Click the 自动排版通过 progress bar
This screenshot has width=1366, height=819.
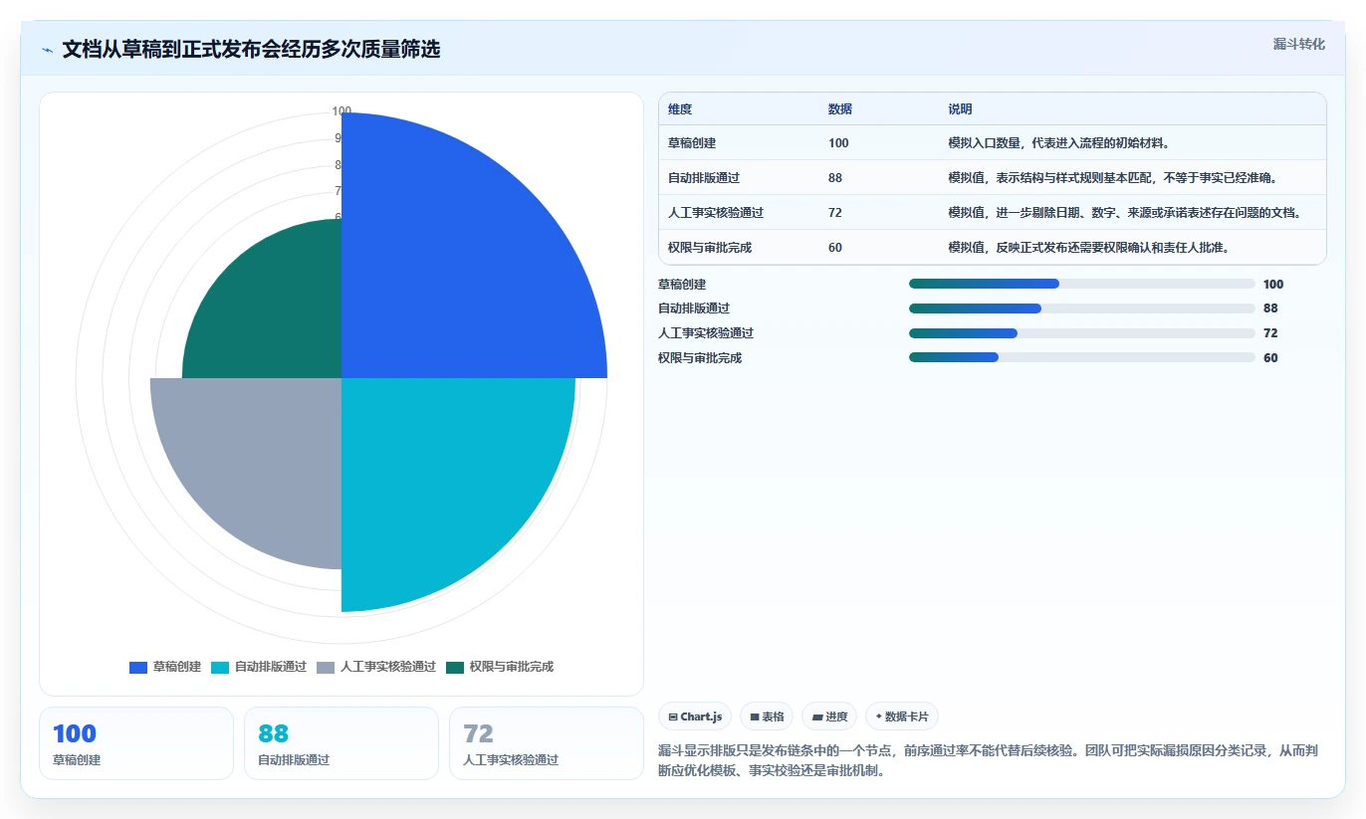click(1081, 308)
